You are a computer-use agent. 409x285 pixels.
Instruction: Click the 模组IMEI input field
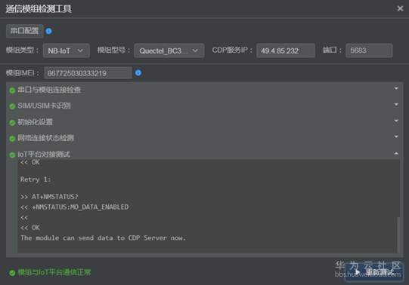[x=88, y=73]
